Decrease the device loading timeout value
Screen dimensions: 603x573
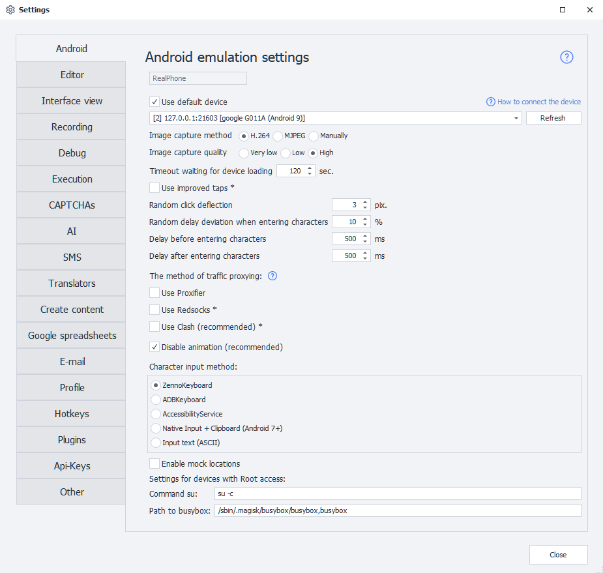[310, 174]
